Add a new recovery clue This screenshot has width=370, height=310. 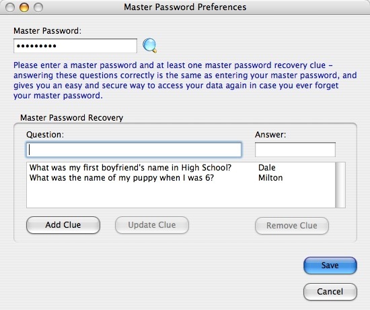tap(63, 225)
